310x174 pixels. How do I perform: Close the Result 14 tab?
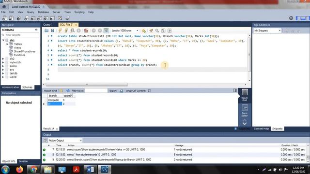(x=57, y=129)
